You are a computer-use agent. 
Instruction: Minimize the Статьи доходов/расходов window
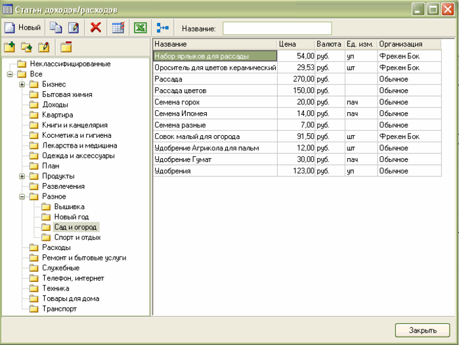418,10
